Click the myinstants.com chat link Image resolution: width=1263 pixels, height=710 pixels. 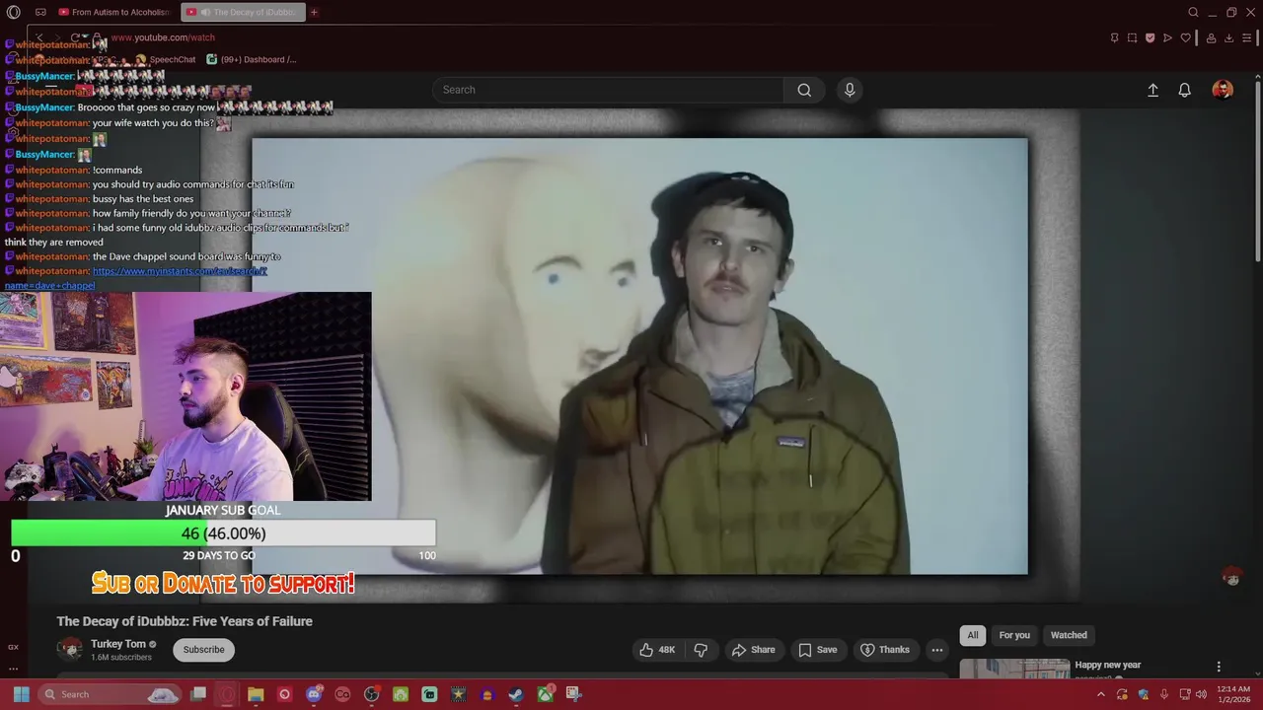point(180,271)
